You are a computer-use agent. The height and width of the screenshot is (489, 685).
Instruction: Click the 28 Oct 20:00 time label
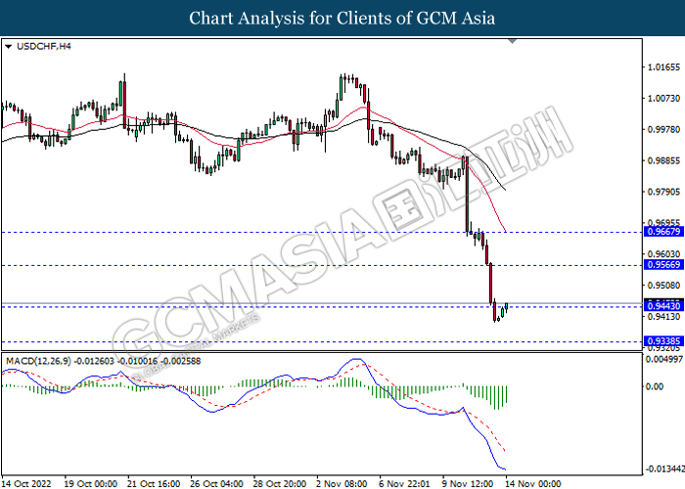[x=279, y=484]
